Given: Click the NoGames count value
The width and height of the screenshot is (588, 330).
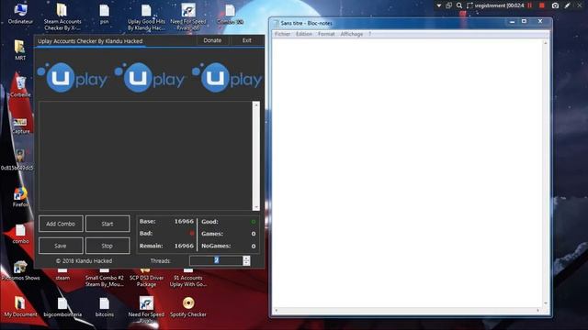Looking at the screenshot, I should [x=254, y=246].
